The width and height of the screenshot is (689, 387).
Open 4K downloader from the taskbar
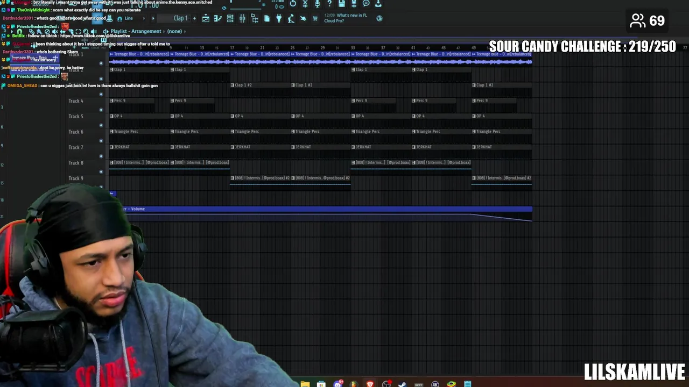tap(435, 383)
